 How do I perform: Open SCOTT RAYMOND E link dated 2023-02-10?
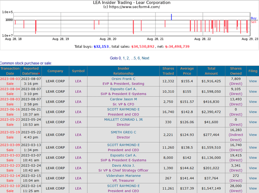(123, 186)
